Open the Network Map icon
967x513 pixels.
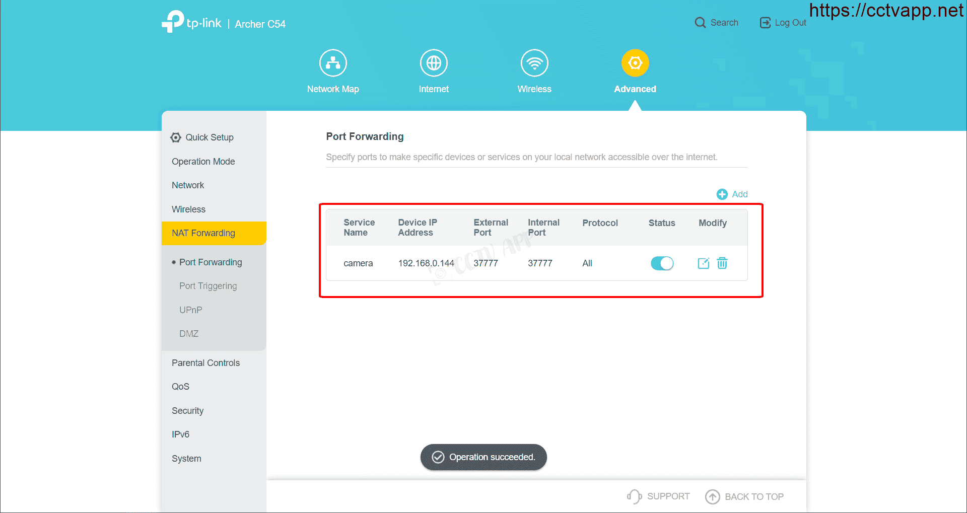[x=333, y=63]
